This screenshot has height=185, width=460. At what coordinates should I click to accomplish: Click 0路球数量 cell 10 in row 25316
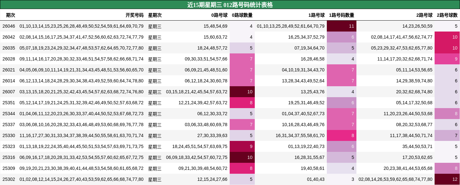[242, 157]
